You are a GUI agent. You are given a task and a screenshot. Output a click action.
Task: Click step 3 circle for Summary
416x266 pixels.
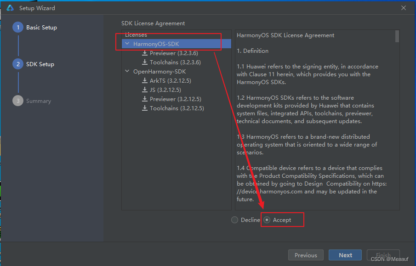18,101
